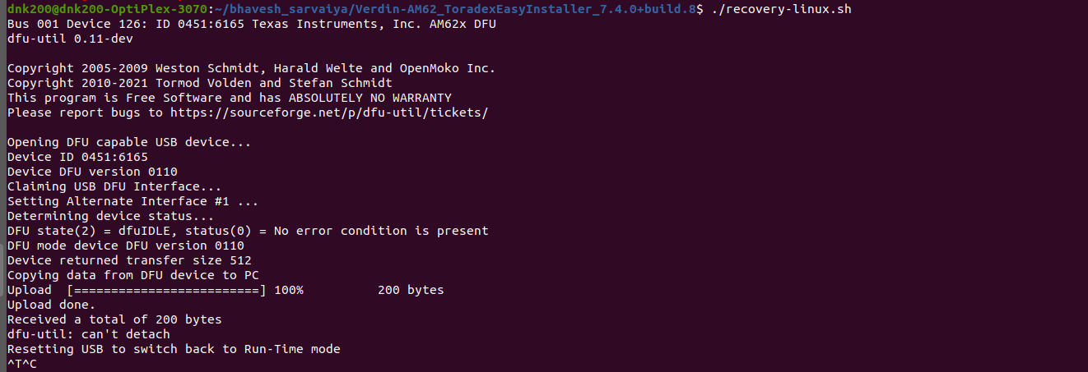Click the Copying data from DFU device line
This screenshot has width=1088, height=372.
click(x=133, y=275)
